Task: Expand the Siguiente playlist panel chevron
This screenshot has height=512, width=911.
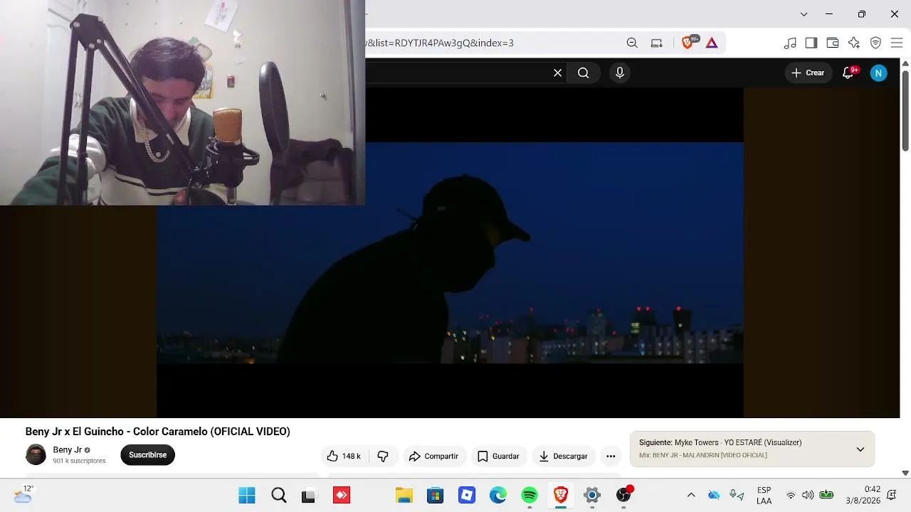Action: click(860, 449)
